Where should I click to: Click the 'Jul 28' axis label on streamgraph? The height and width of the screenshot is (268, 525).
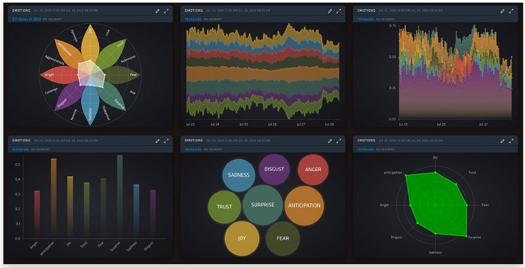click(x=330, y=124)
